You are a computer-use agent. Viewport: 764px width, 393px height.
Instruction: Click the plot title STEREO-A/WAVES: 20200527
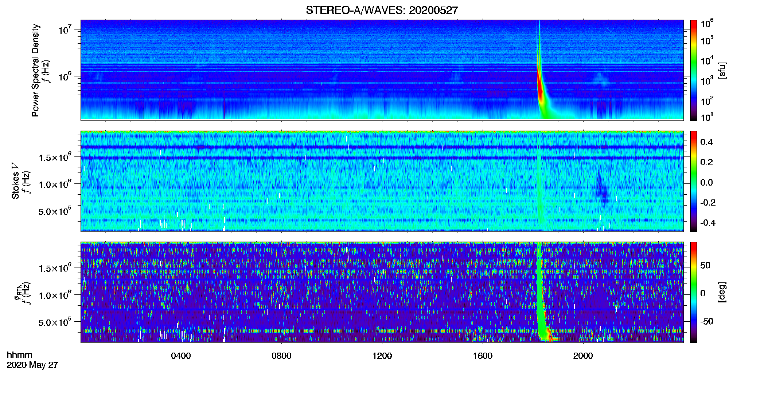pyautogui.click(x=382, y=11)
